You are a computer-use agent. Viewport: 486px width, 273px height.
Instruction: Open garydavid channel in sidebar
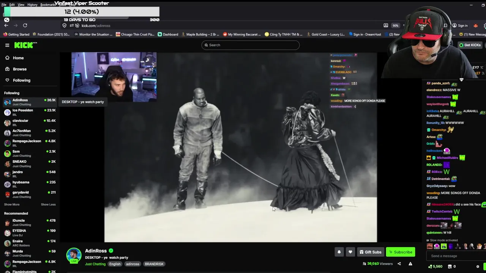[30, 195]
